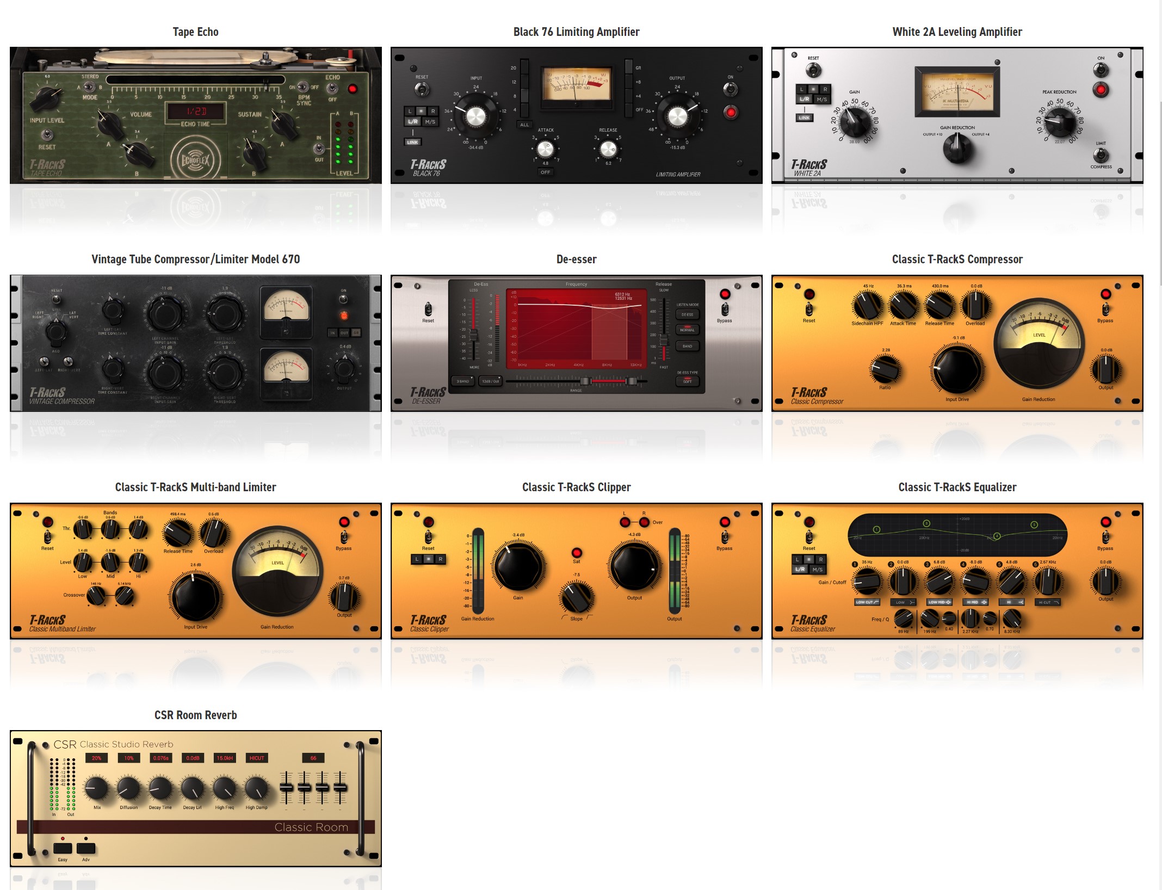Screen dimensions: 1162x890
Task: Flip the Limit/Compress switch on White 2A
Action: 1101,155
